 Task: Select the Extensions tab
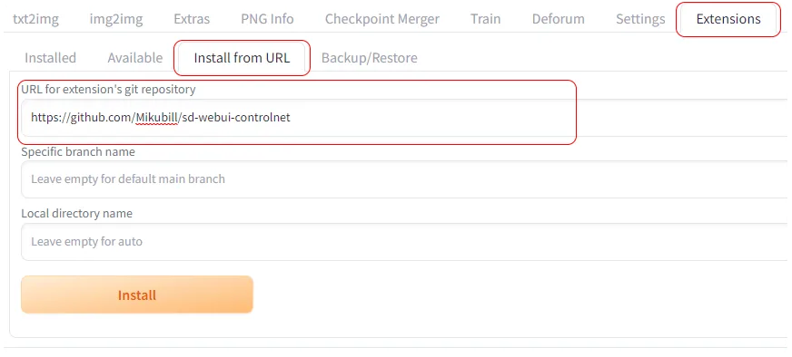728,19
